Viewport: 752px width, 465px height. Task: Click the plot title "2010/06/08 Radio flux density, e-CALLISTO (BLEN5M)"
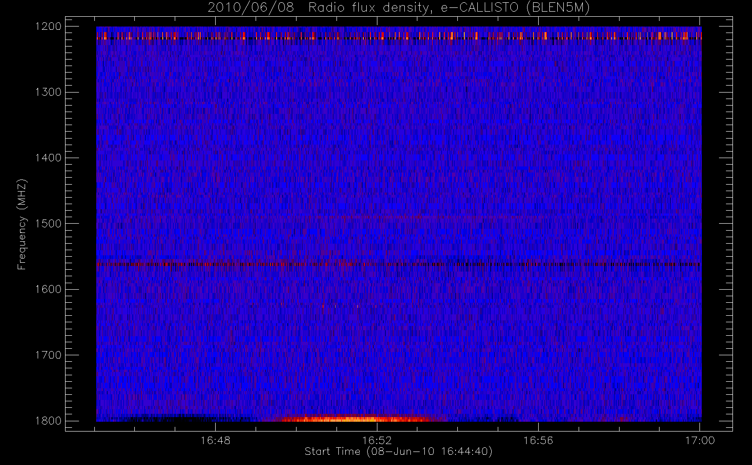(398, 8)
